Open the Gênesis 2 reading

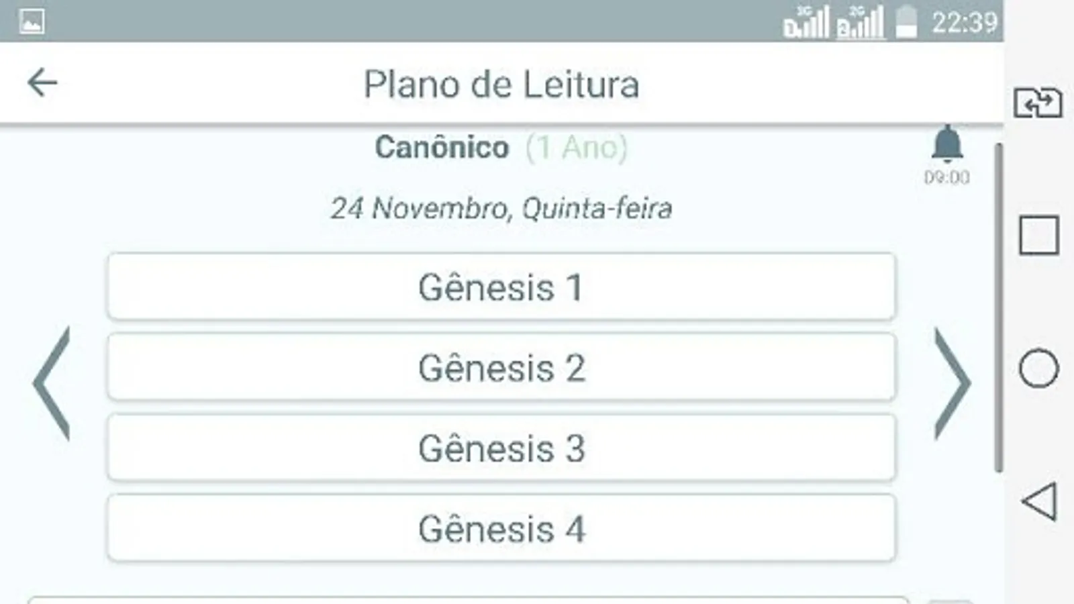pyautogui.click(x=501, y=368)
